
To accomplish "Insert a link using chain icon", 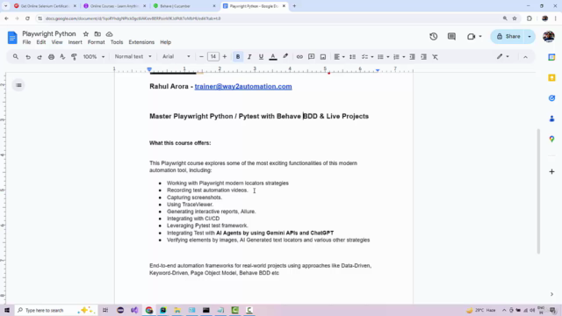I will (299, 56).
